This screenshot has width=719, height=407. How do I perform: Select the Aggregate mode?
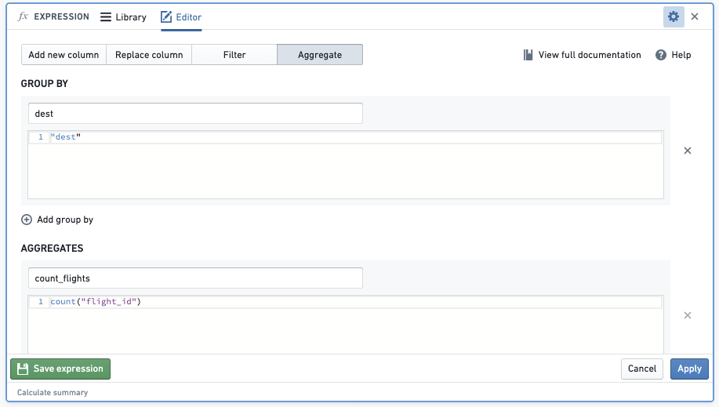point(320,55)
